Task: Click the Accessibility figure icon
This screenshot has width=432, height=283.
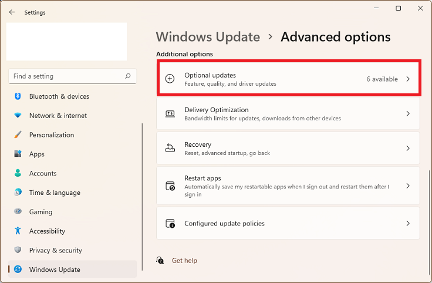Action: coord(18,231)
